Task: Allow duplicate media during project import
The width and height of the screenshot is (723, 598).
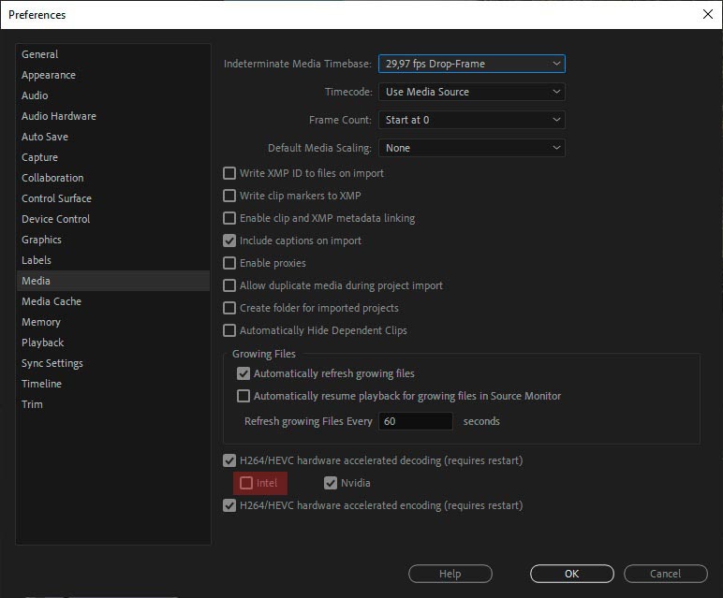Action: coord(229,285)
